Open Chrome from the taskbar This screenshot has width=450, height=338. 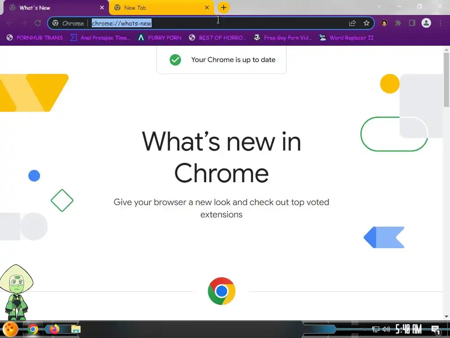click(33, 329)
